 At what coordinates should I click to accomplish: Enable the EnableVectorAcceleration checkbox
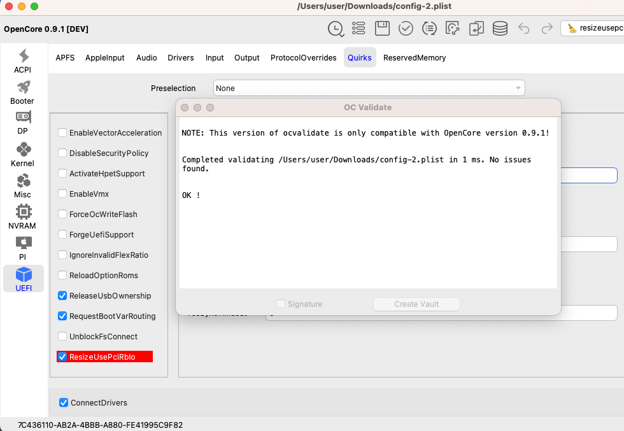click(62, 132)
